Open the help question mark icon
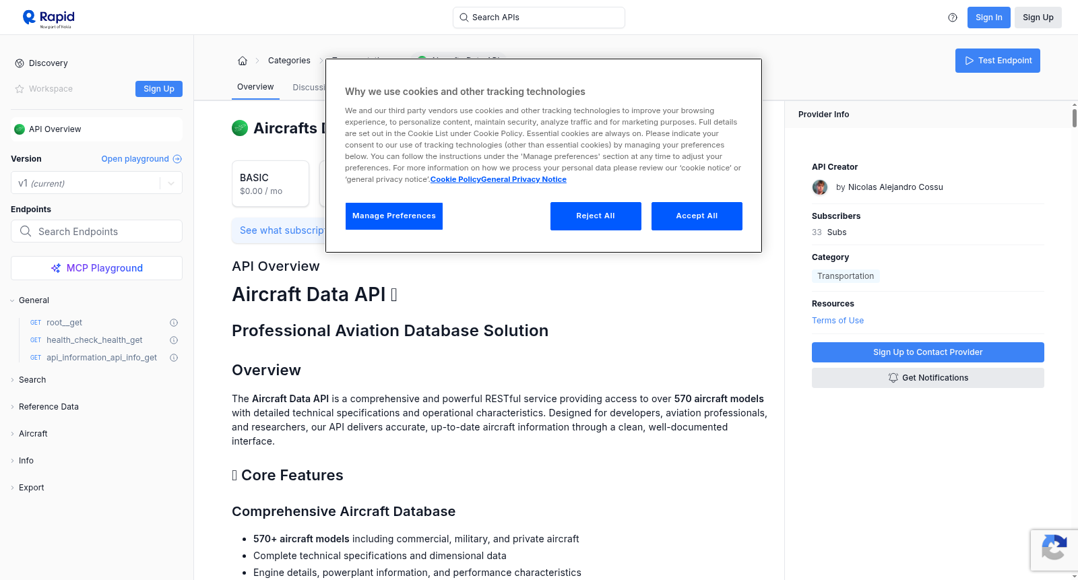 (x=953, y=18)
